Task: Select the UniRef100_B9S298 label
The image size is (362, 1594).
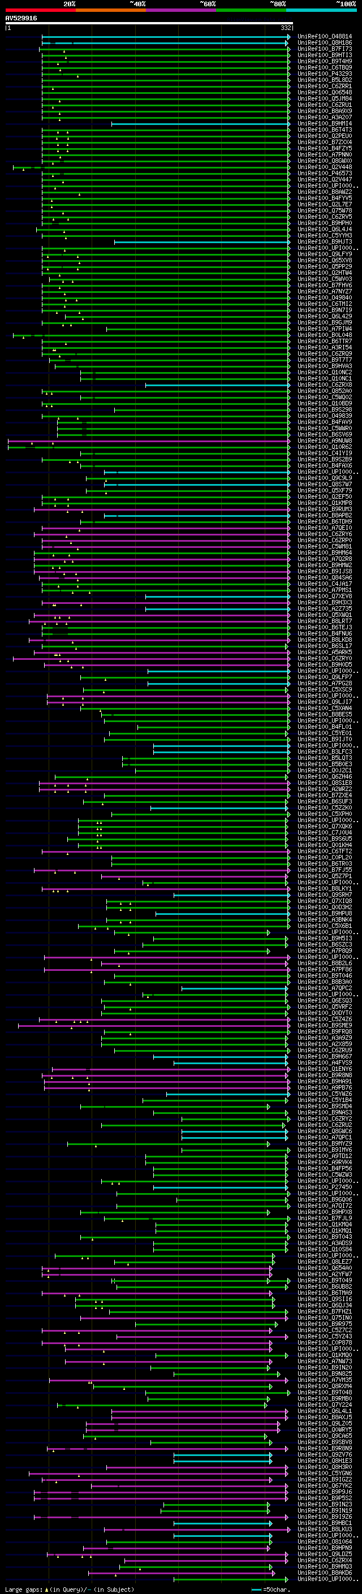Action: [324, 409]
